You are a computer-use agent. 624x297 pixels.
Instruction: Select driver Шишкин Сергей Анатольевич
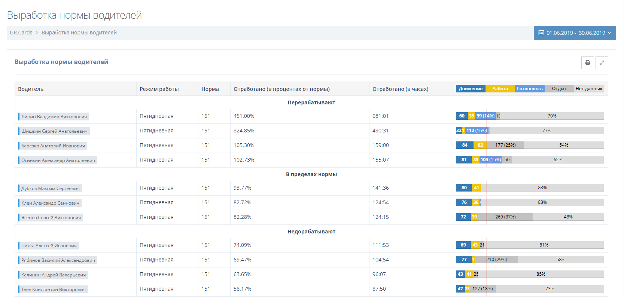54,131
